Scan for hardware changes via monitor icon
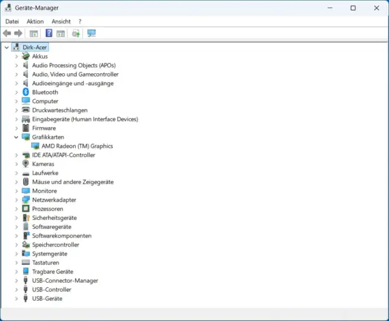 [x=91, y=33]
